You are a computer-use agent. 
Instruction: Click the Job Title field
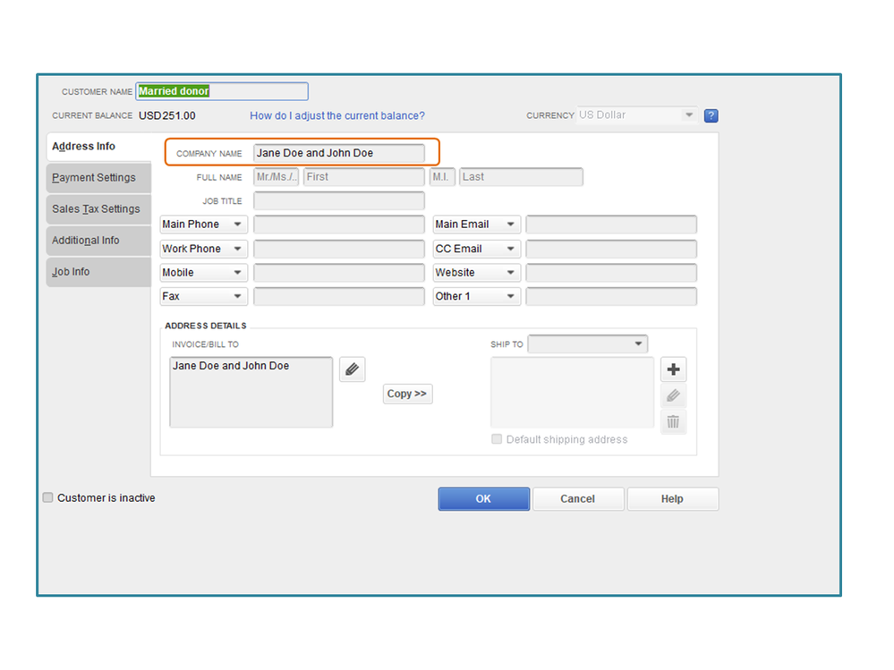338,201
